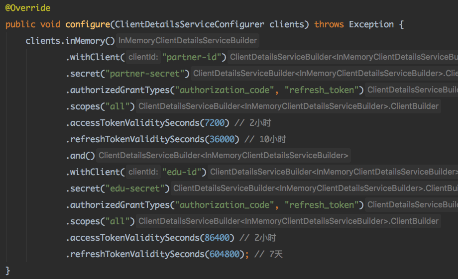Click the public keyword
This screenshot has height=279, width=458.
click(20, 24)
